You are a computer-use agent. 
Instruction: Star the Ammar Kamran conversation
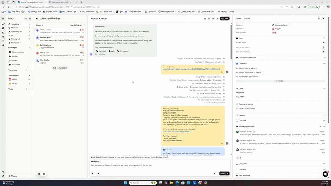[x=205, y=19]
